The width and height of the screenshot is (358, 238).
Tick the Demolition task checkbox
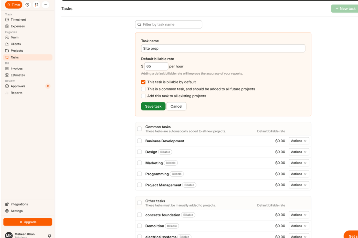[x=139, y=226]
